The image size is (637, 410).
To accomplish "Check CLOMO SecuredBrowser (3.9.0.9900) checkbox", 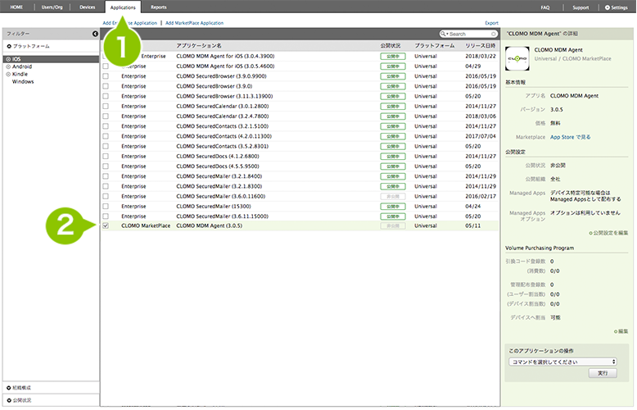I will pos(106,76).
